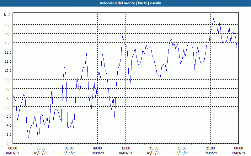The height and width of the screenshot is (156, 251).
Task: Click the peak of the line just before 12:00
Action: (x=122, y=36)
